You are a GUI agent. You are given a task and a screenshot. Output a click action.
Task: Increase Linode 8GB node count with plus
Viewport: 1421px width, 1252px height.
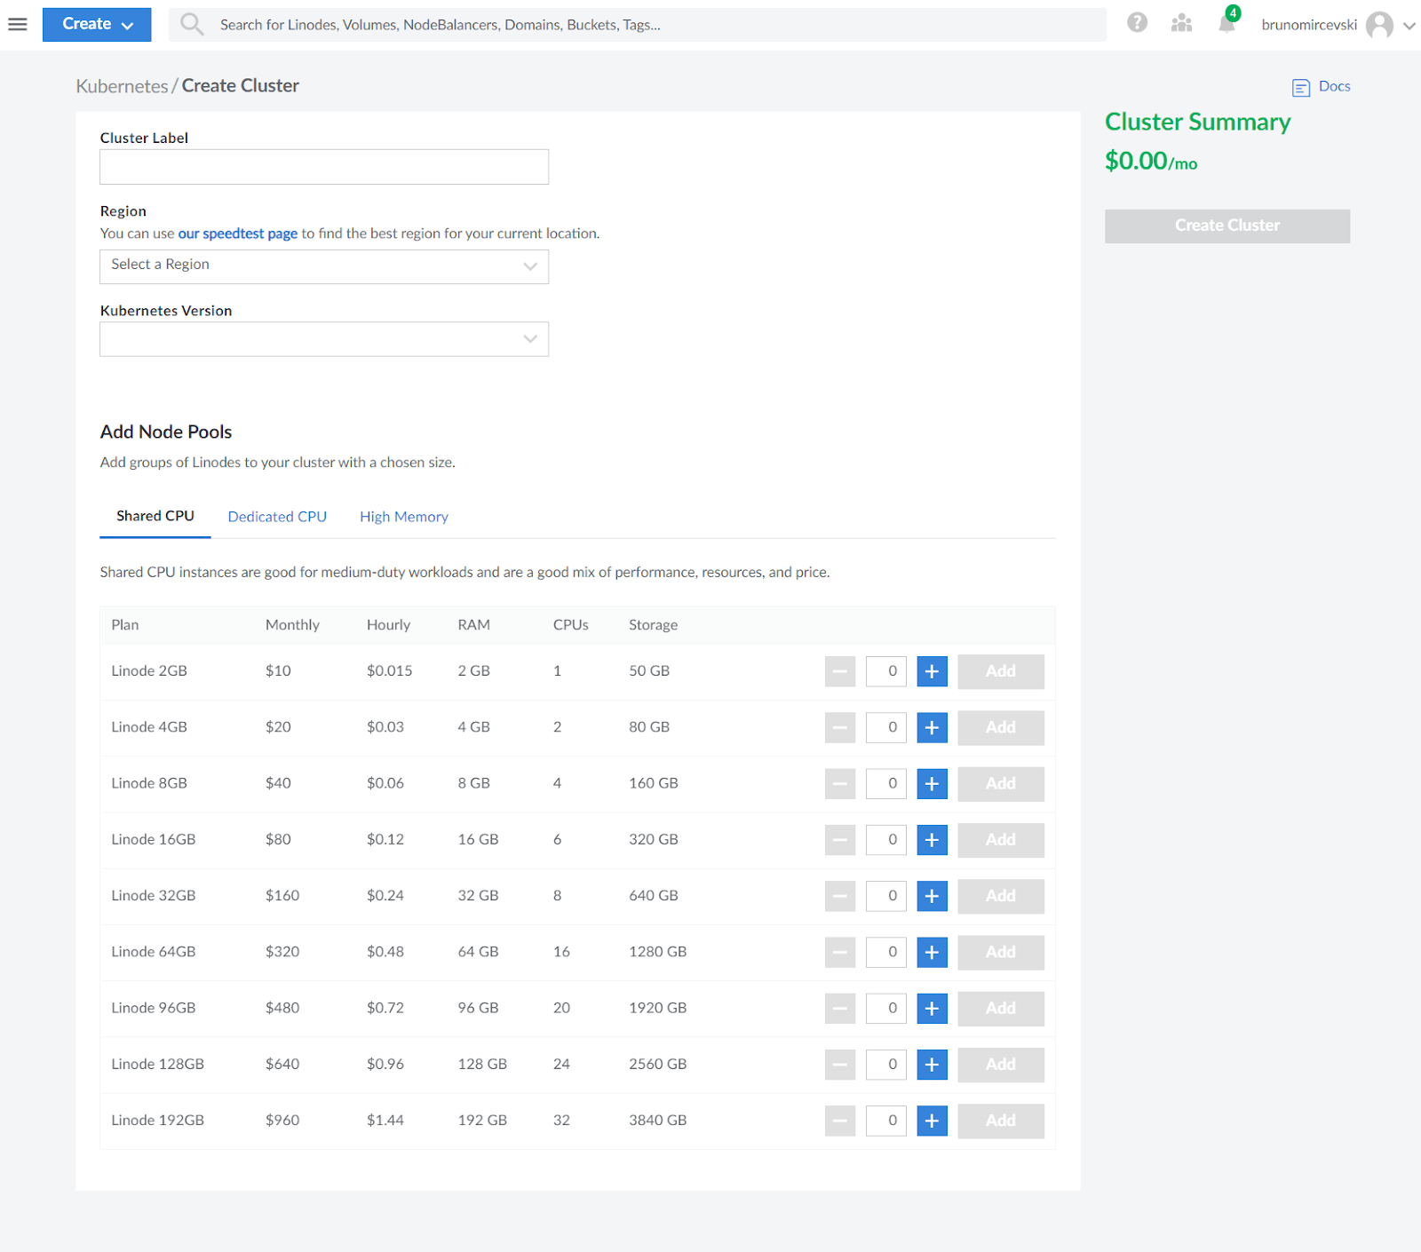932,783
